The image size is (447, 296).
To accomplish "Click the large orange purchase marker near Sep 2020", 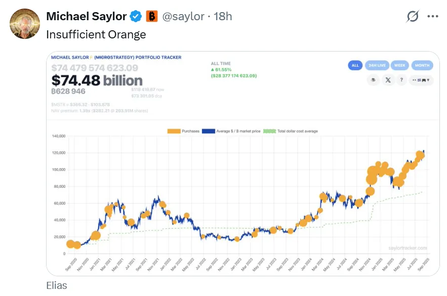I will point(70,244).
